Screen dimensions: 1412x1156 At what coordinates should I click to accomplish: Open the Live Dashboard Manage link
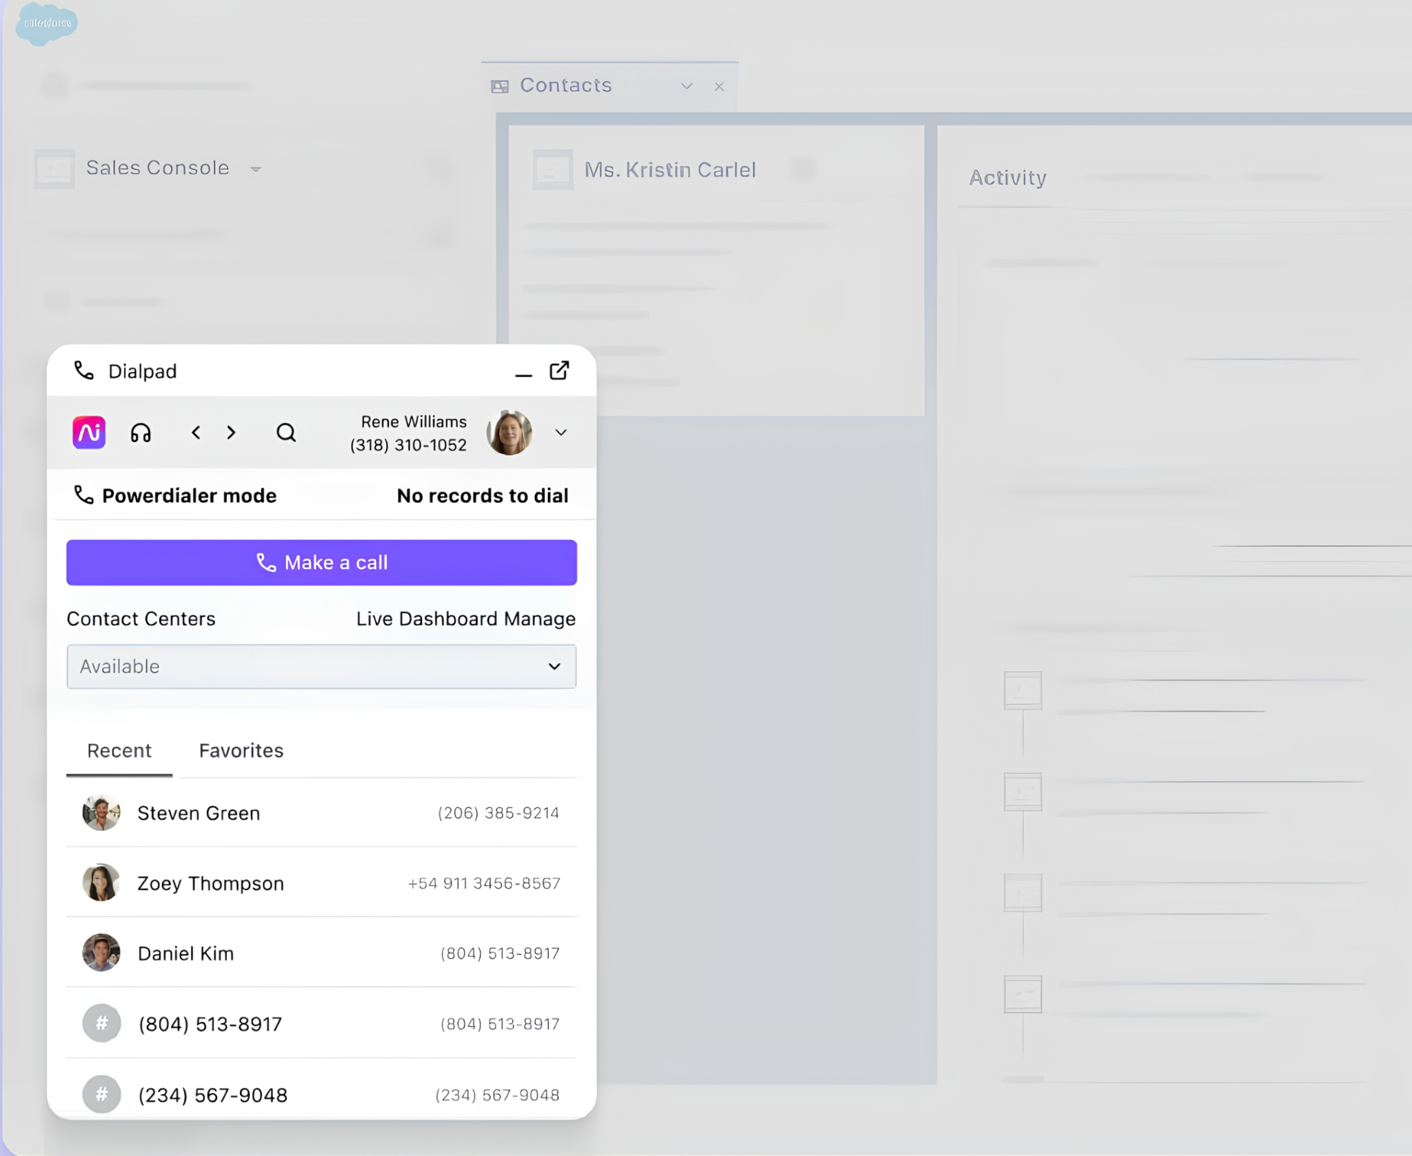tap(465, 619)
